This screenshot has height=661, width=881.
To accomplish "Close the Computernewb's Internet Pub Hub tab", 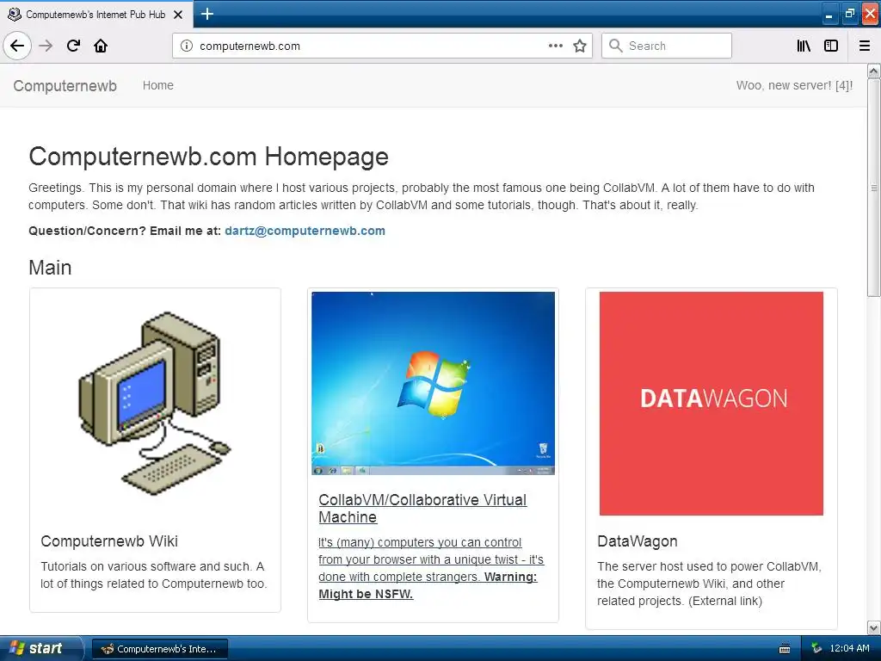I will coord(178,15).
